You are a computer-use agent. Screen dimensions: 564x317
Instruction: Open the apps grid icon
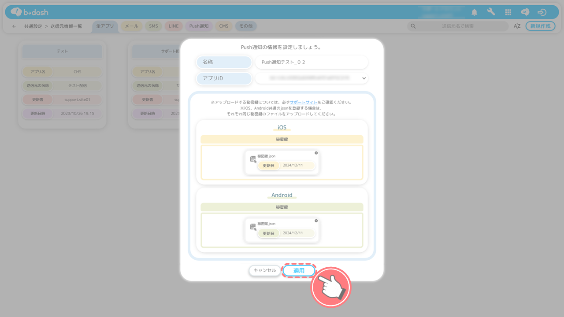click(x=508, y=12)
